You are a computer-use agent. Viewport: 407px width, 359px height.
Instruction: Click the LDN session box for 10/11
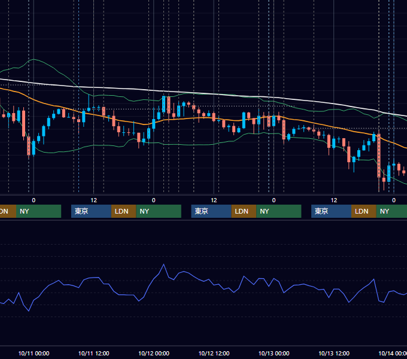(123, 211)
